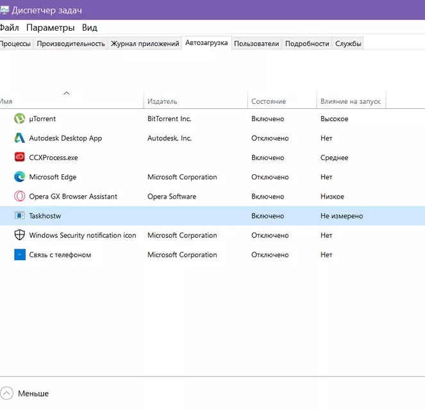This screenshot has width=425, height=410.
Task: Open the Вид menu
Action: click(x=90, y=28)
